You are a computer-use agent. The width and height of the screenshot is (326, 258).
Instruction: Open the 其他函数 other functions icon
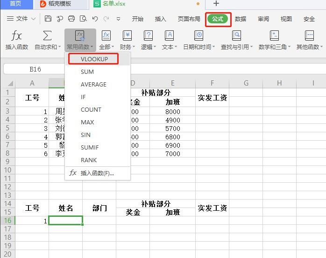click(x=309, y=36)
